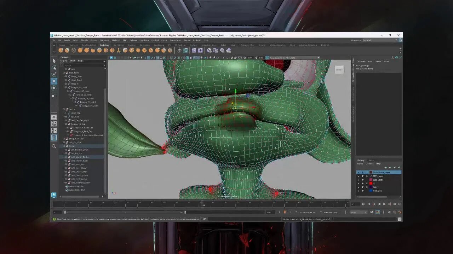This screenshot has height=254, width=453.
Task: Expand Left_Mouth_Down in Outliner
Action: [x=66, y=150]
